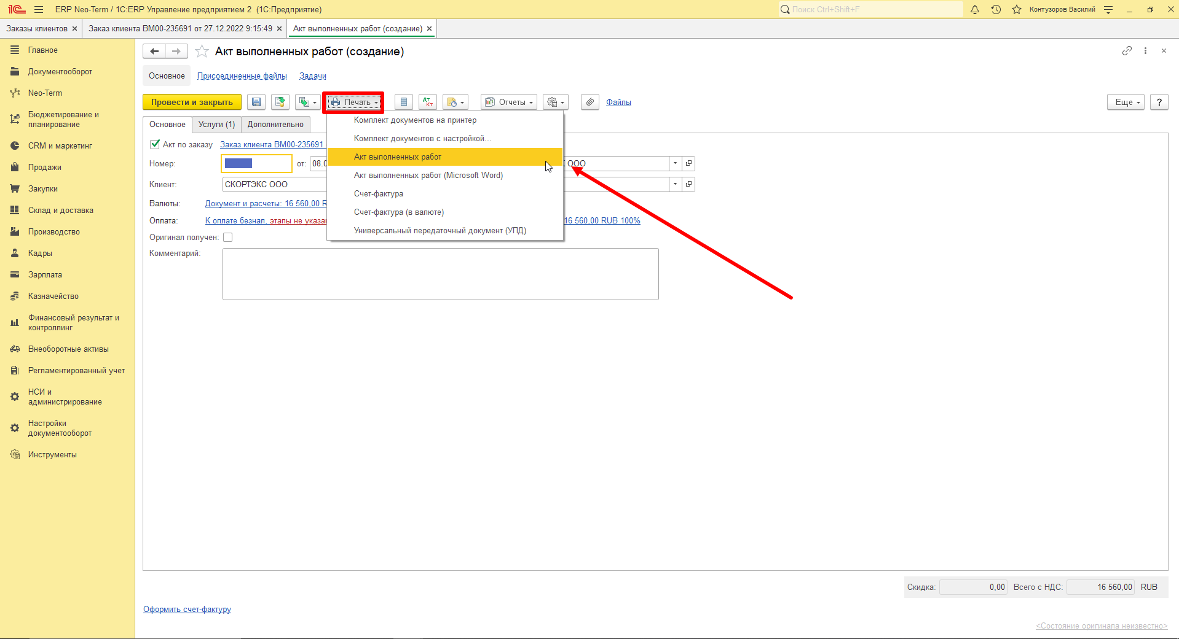Open Заказ клиента BM00-235691 link

(x=272, y=145)
